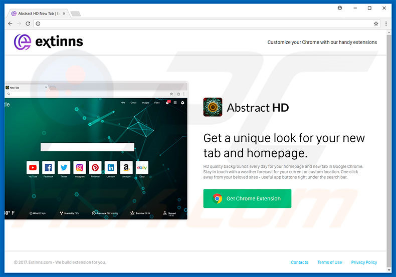This screenshot has height=277, width=396.
Task: Click the Abstract HD sunflower icon
Action: (x=213, y=107)
